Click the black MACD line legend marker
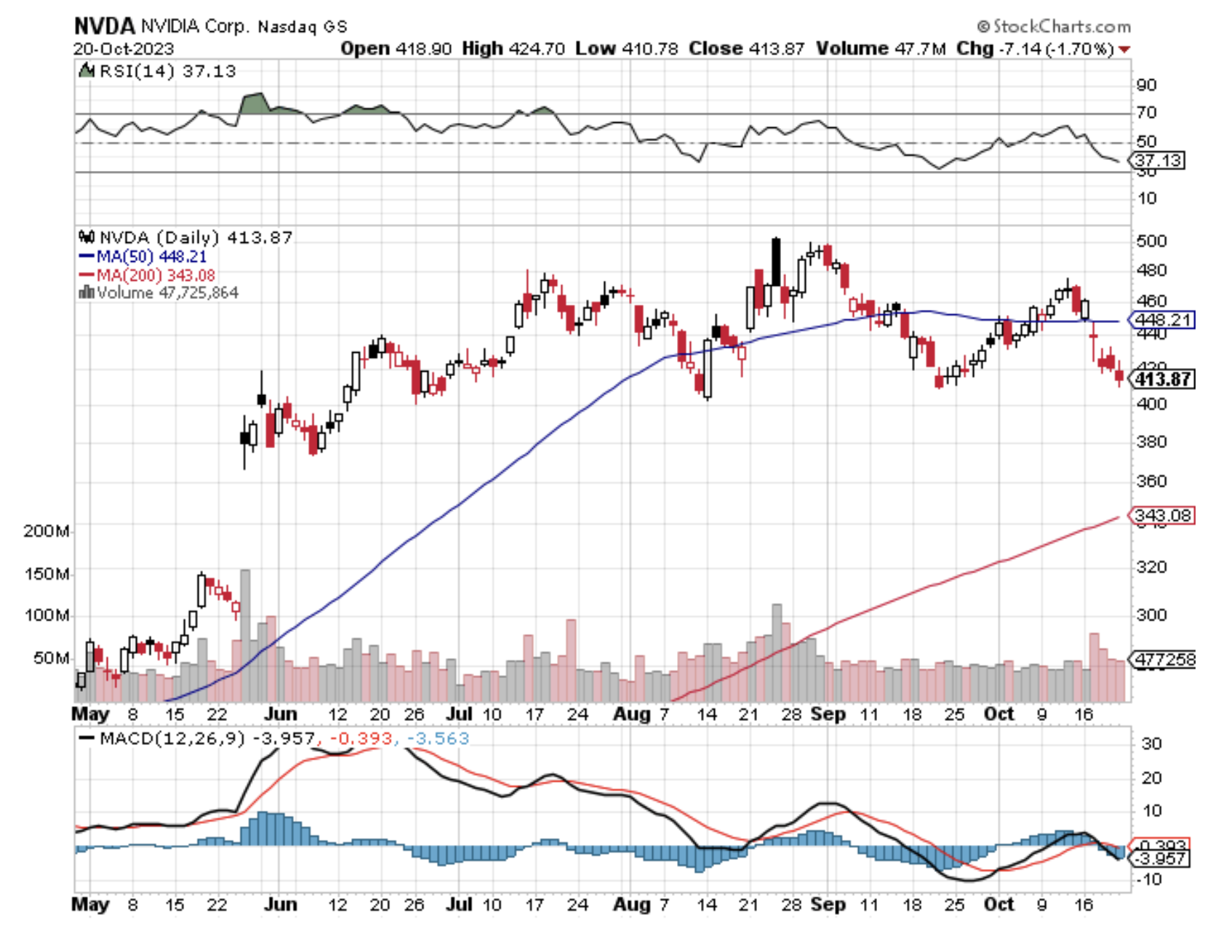1229x947 pixels. click(x=87, y=738)
